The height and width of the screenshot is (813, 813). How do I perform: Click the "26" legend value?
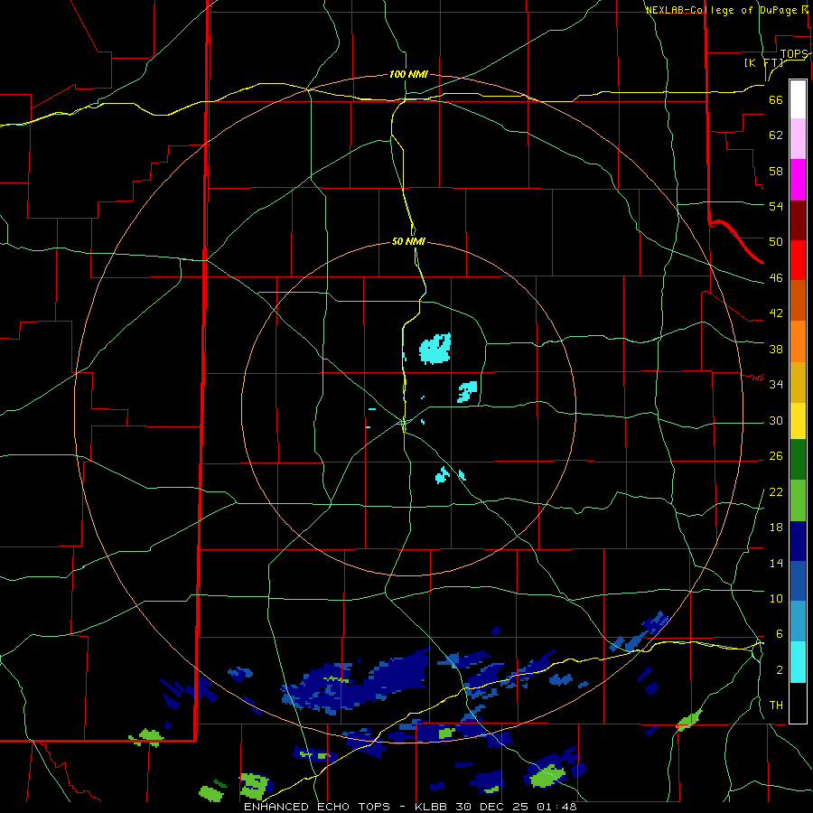pyautogui.click(x=776, y=456)
